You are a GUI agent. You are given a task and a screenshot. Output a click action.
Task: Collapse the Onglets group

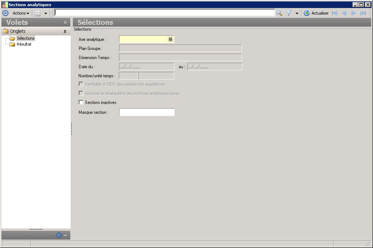65,31
